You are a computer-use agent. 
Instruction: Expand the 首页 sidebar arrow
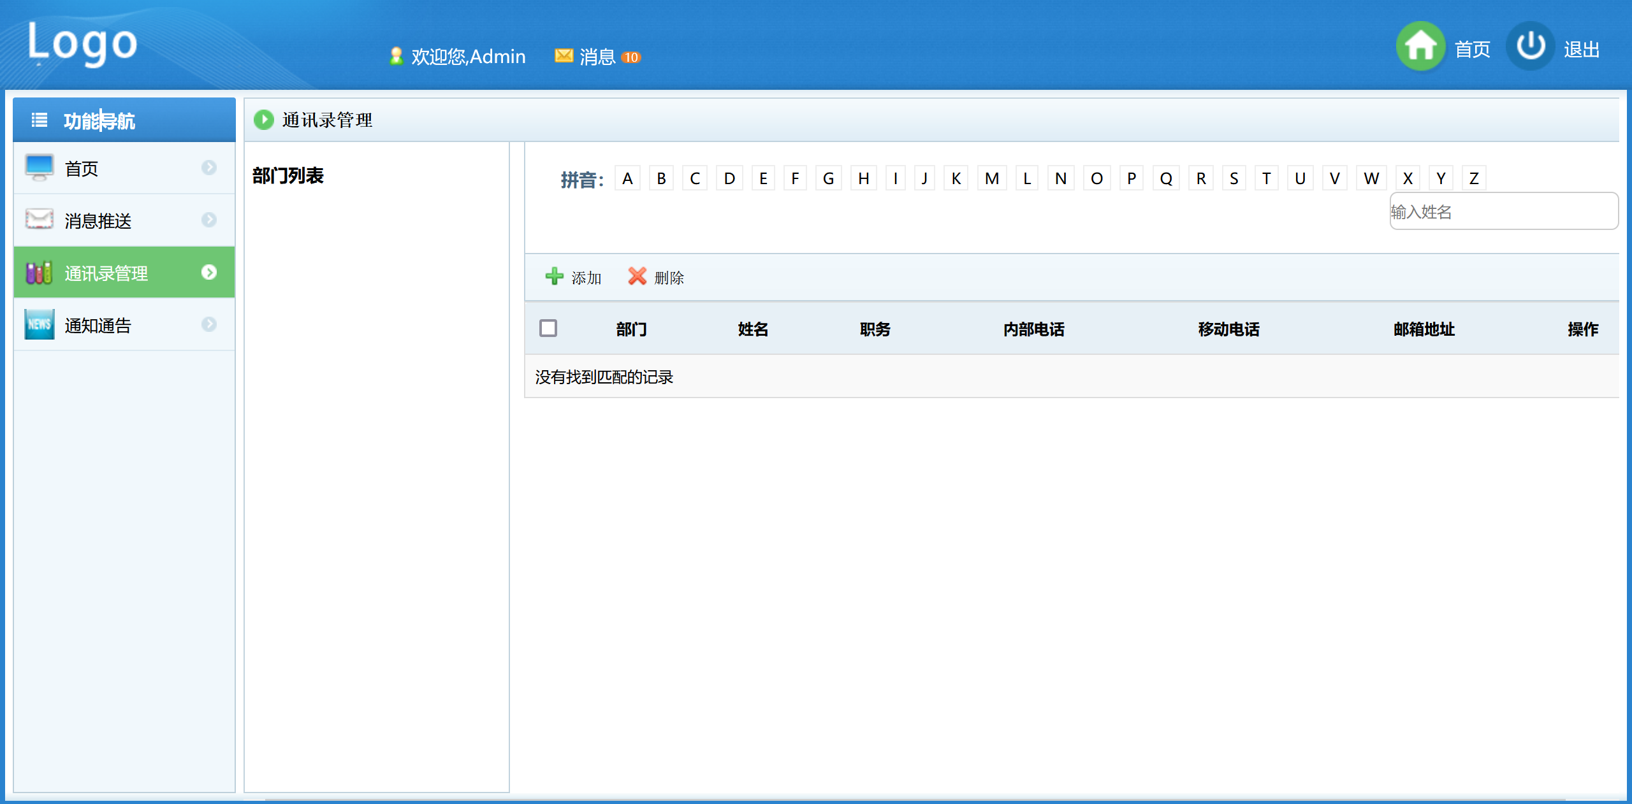(x=209, y=168)
